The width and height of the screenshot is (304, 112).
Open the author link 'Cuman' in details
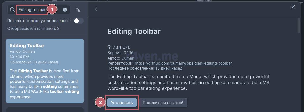[128, 58]
